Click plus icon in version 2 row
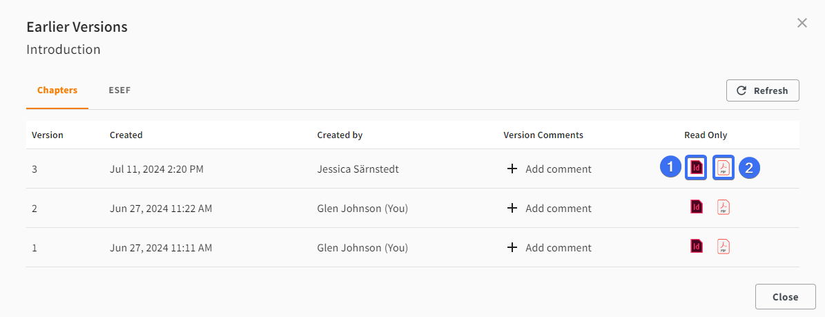Screen dimensions: 825x317 click(512, 209)
